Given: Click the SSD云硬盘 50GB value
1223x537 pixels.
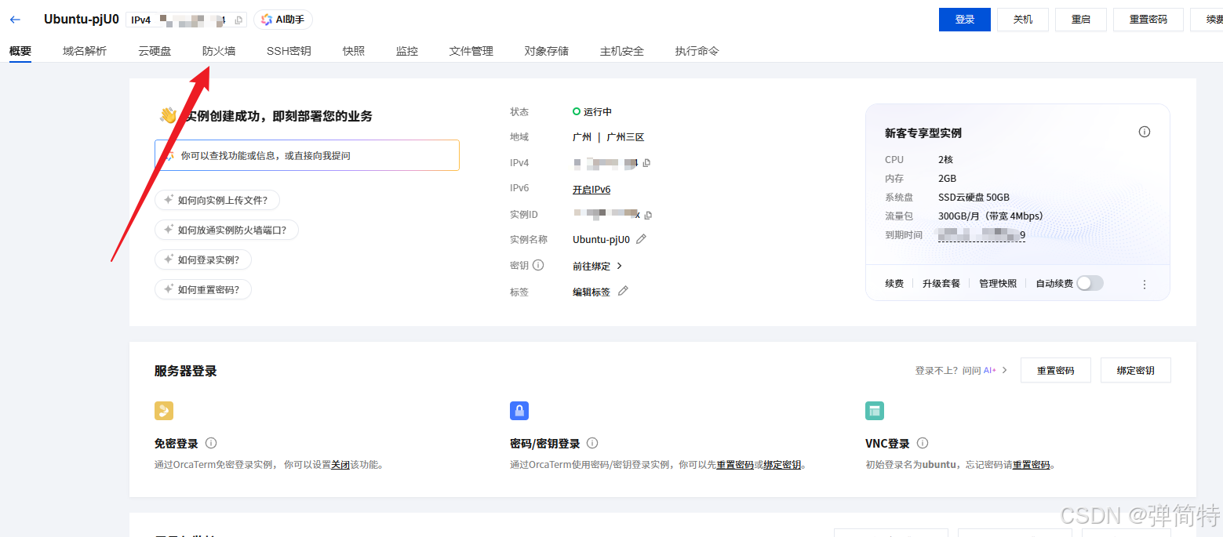Looking at the screenshot, I should 974,197.
